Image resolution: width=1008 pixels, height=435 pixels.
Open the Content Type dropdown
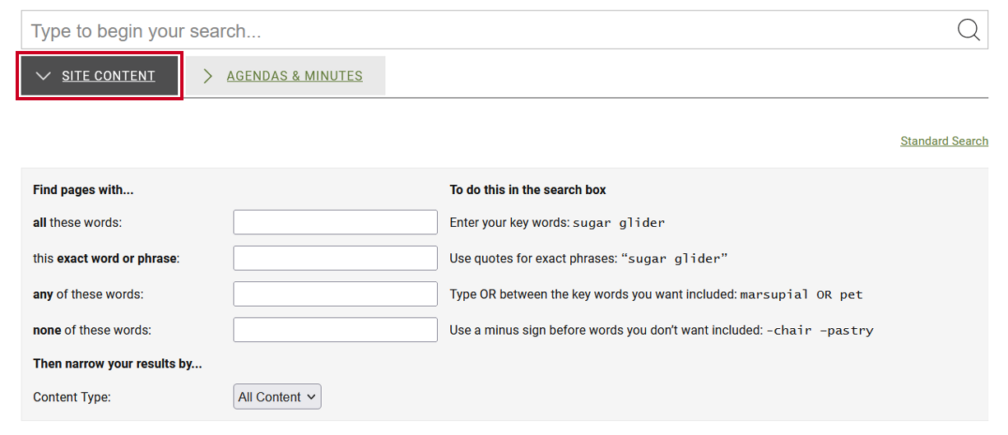(277, 396)
